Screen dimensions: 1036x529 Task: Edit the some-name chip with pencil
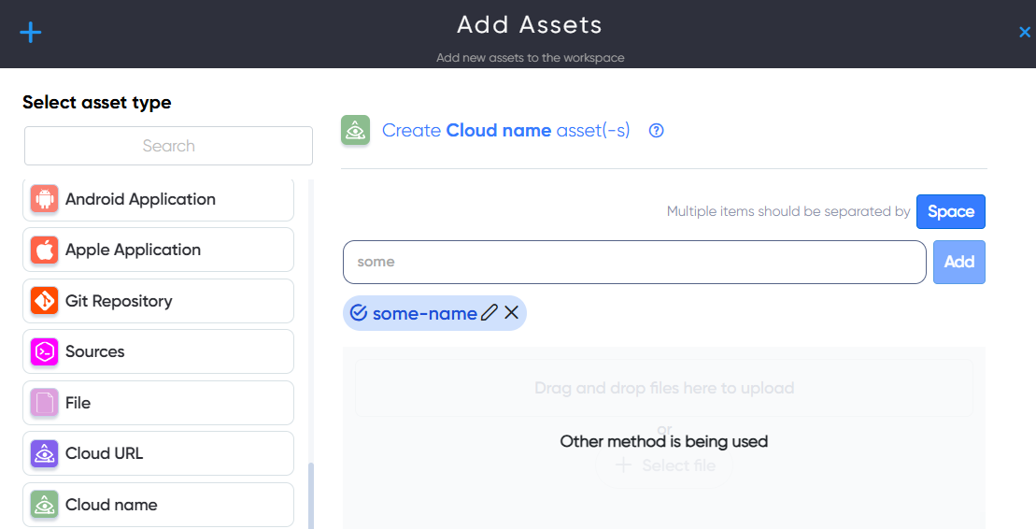click(x=489, y=313)
